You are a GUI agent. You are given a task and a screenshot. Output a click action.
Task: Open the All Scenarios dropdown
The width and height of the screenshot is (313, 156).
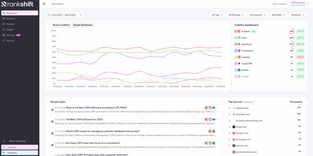(x=258, y=15)
